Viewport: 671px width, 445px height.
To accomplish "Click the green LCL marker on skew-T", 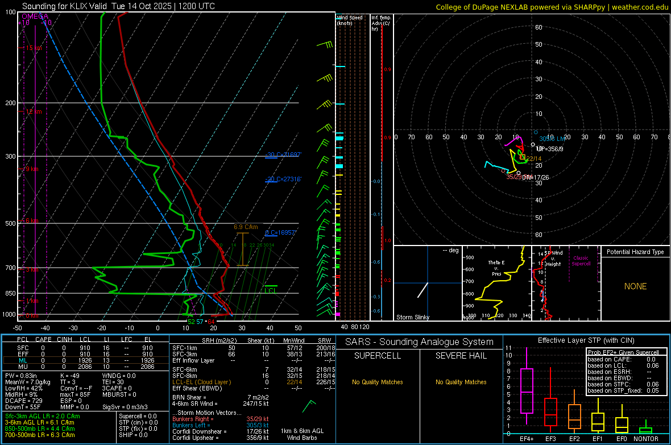I will [x=271, y=290].
